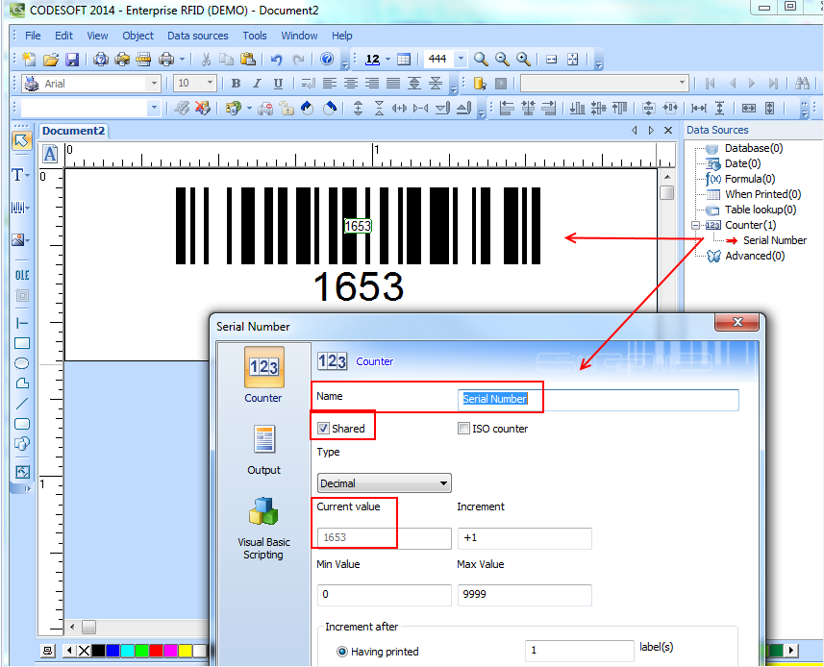Viewport: 824px width, 667px height.
Task: Click the Min Value 0 field
Action: click(x=385, y=595)
